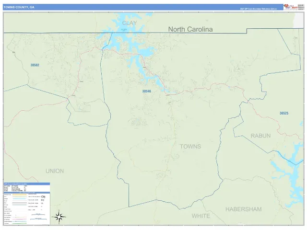Click the light blue water swatch in legend
307x230 pixels.
tap(20, 199)
